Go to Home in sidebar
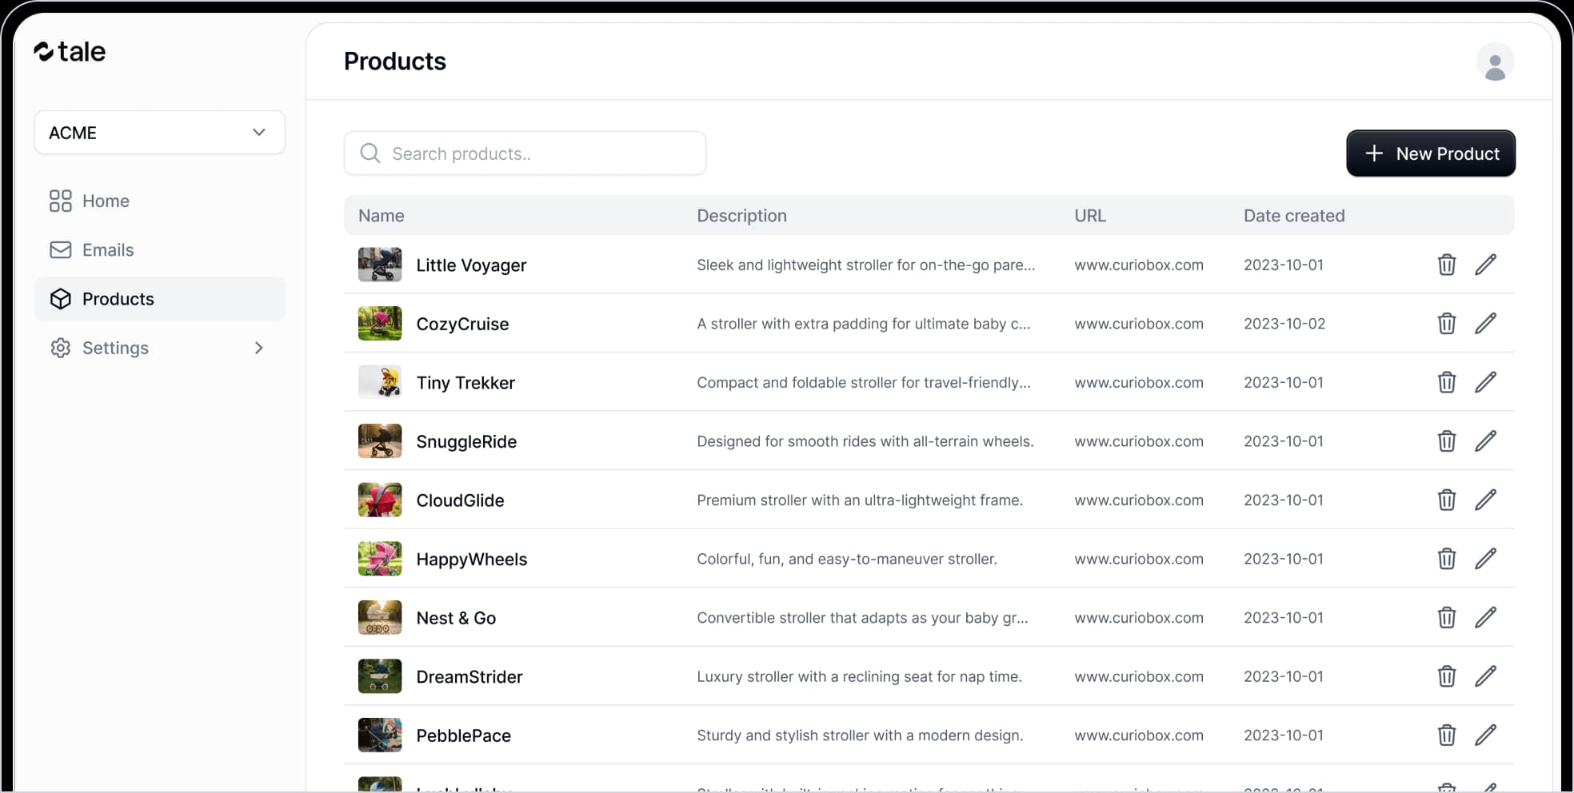The image size is (1574, 793). [160, 201]
